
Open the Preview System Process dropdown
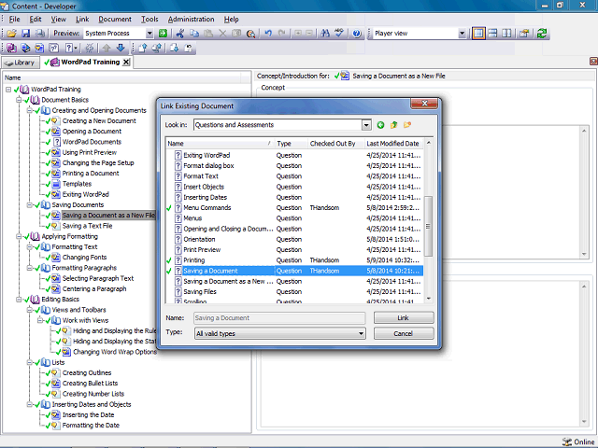pyautogui.click(x=149, y=34)
